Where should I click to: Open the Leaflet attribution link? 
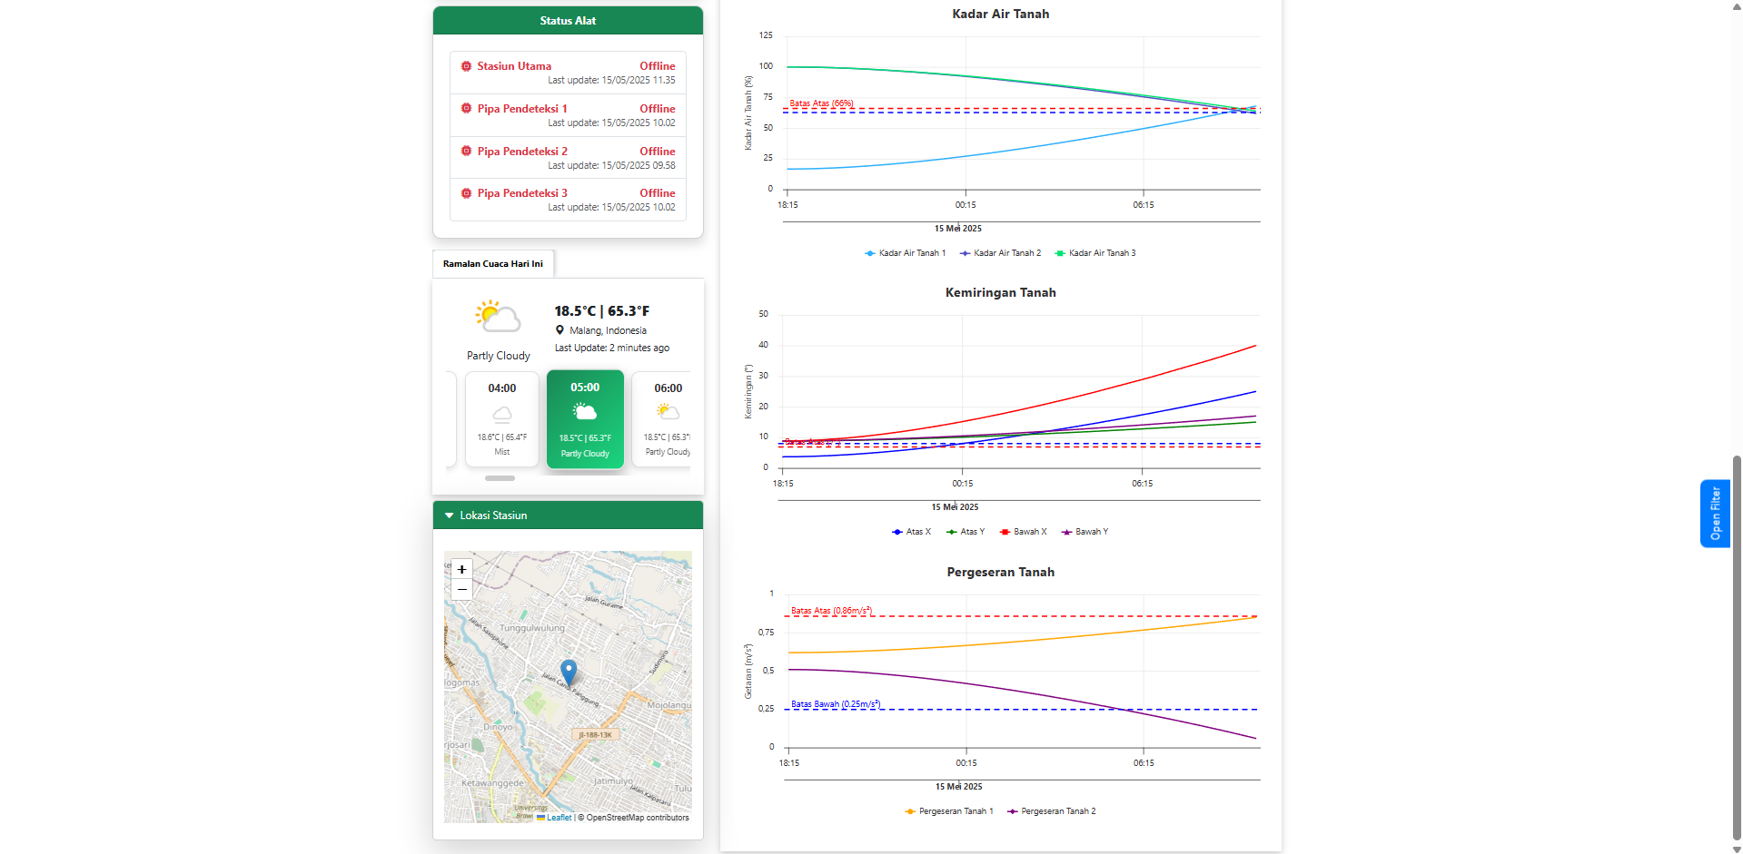pos(559,818)
